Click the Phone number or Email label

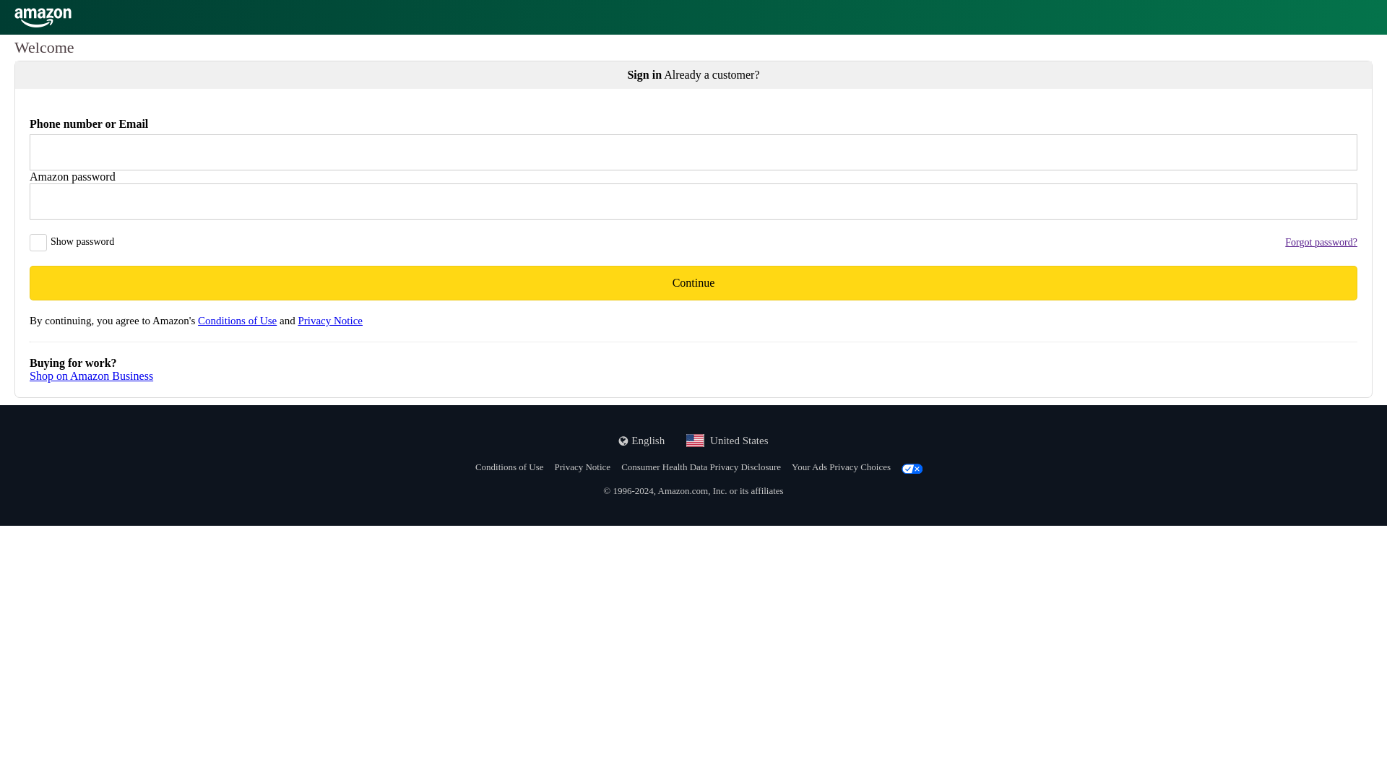(x=89, y=124)
